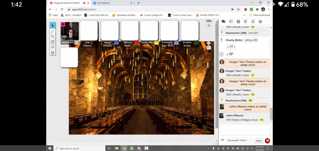Click Norbert's red color swatch

[x=136, y=43]
